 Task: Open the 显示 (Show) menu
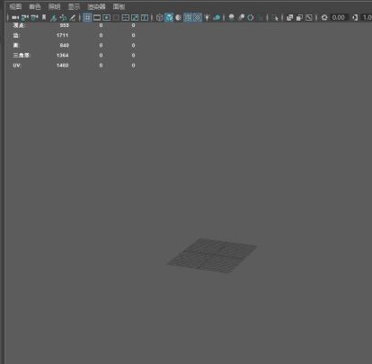[x=74, y=6]
